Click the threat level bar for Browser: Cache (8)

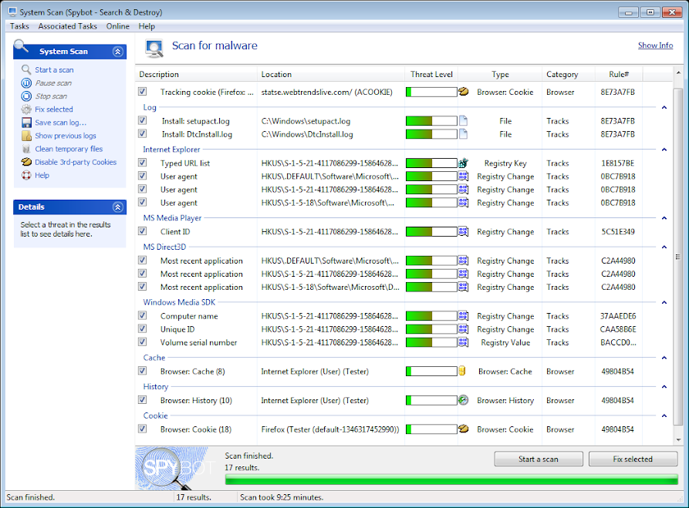431,371
